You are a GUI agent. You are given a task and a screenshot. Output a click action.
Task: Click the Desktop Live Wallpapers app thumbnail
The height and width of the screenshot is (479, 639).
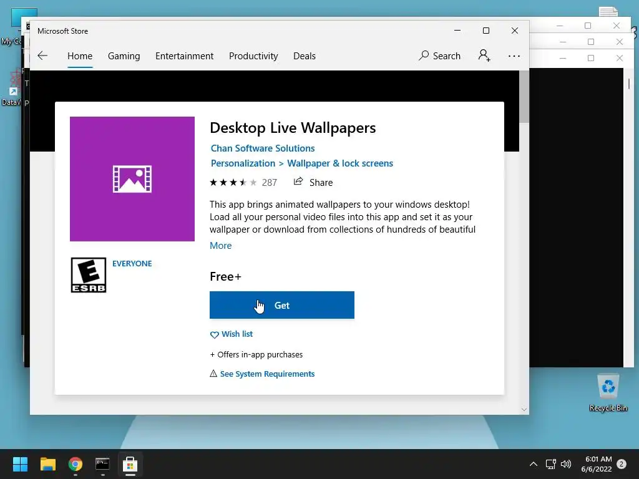coord(132,179)
